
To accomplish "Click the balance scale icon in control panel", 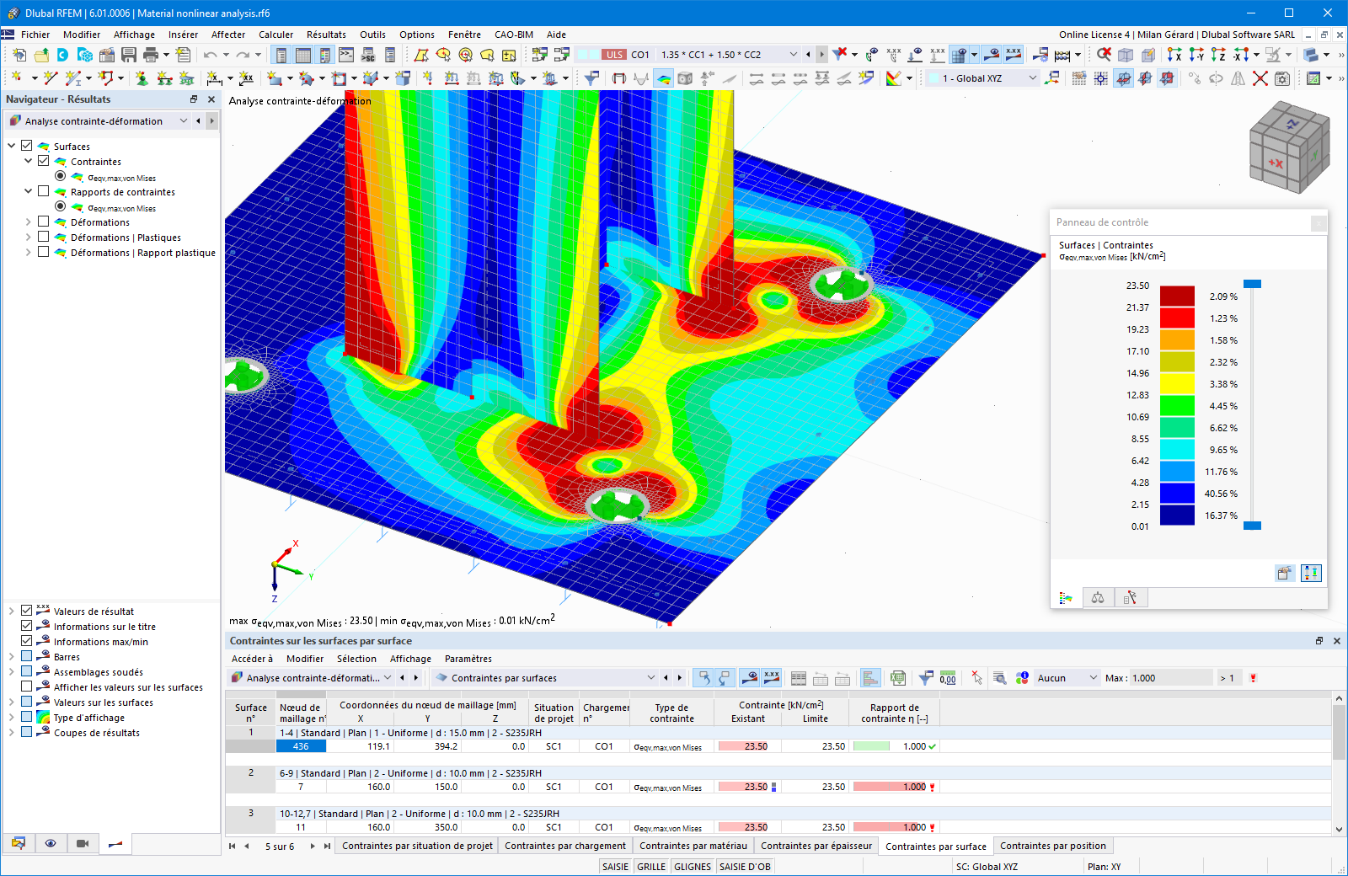I will pos(1098,598).
